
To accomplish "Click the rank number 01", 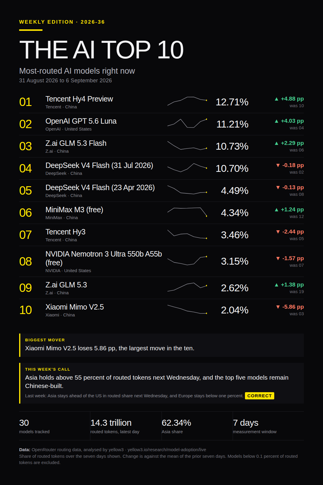I will click(x=25, y=102).
